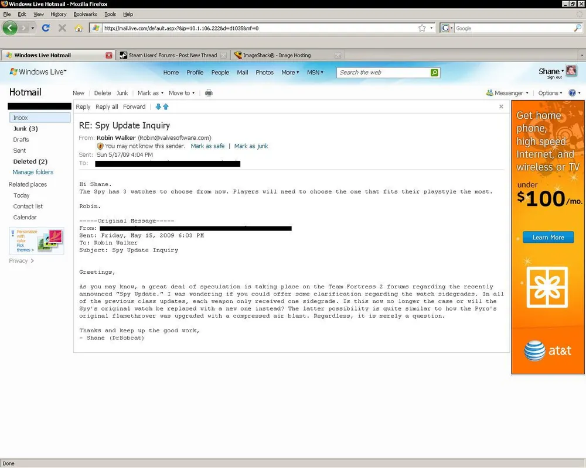Open the help question mark icon

point(572,93)
